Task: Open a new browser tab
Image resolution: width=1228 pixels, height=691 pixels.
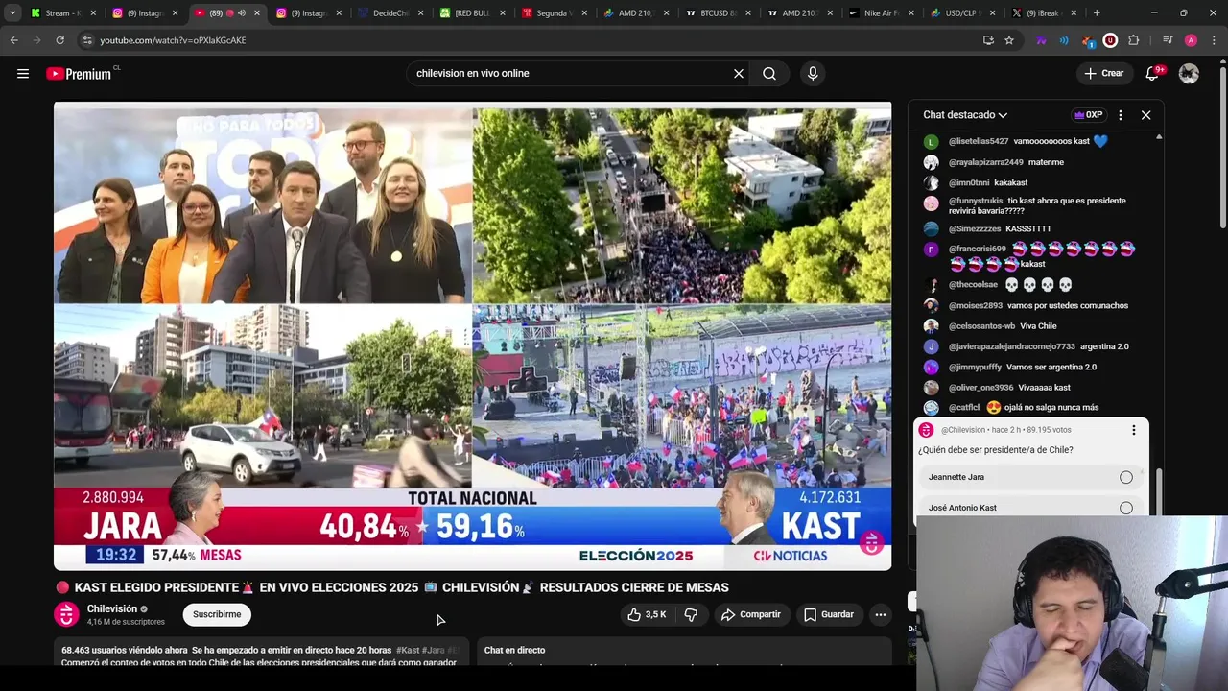Action: tap(1097, 13)
